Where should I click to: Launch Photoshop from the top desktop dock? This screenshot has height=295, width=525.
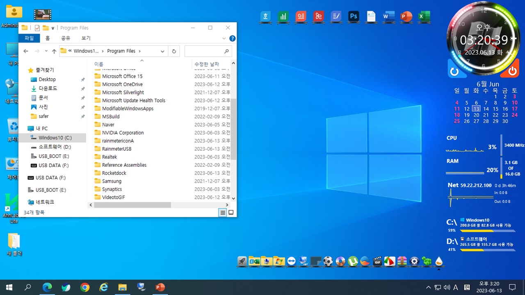click(x=354, y=16)
